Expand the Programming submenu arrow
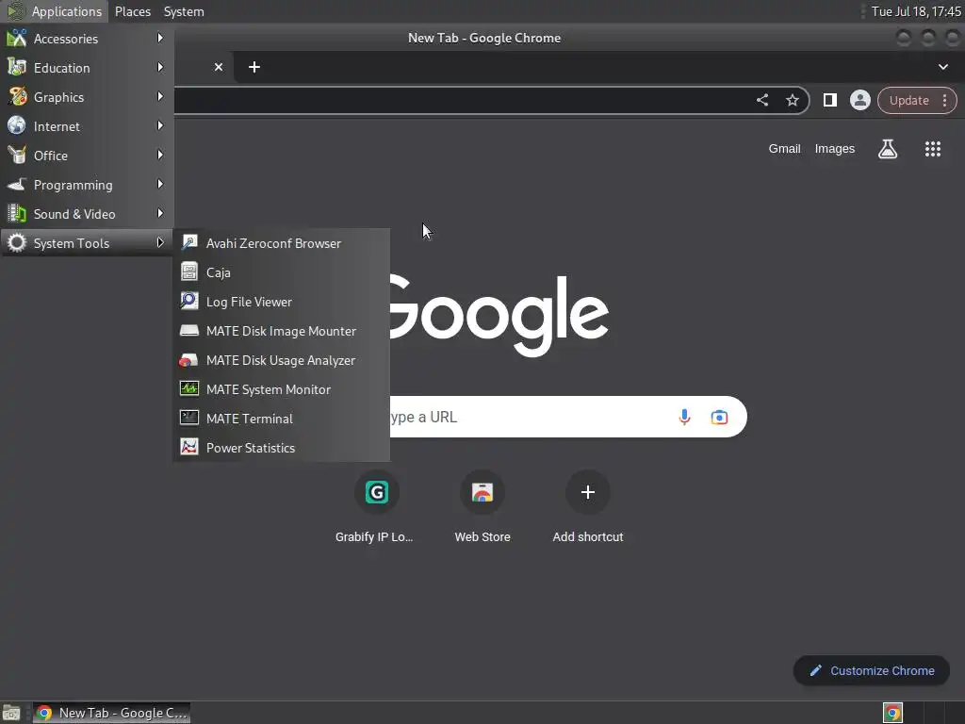 [160, 184]
